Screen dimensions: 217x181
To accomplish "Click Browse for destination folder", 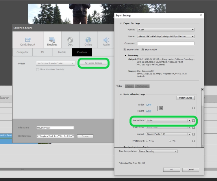I will tap(85, 136).
